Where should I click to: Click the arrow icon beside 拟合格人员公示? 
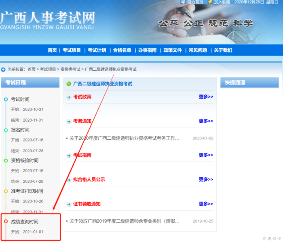point(69,180)
